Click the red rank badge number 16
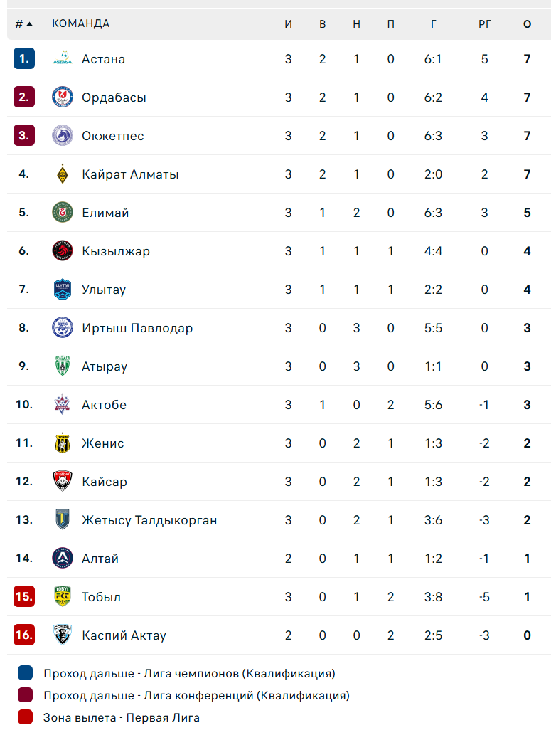This screenshot has width=551, height=745. pos(24,635)
